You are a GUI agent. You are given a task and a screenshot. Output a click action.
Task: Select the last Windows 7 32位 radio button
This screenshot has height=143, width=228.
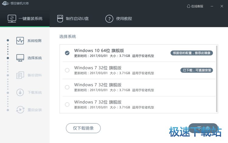pyautogui.click(x=67, y=105)
